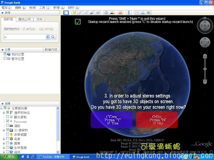Click the Print toolbar icon
The height and width of the screenshot is (160, 214).
click(x=143, y=13)
